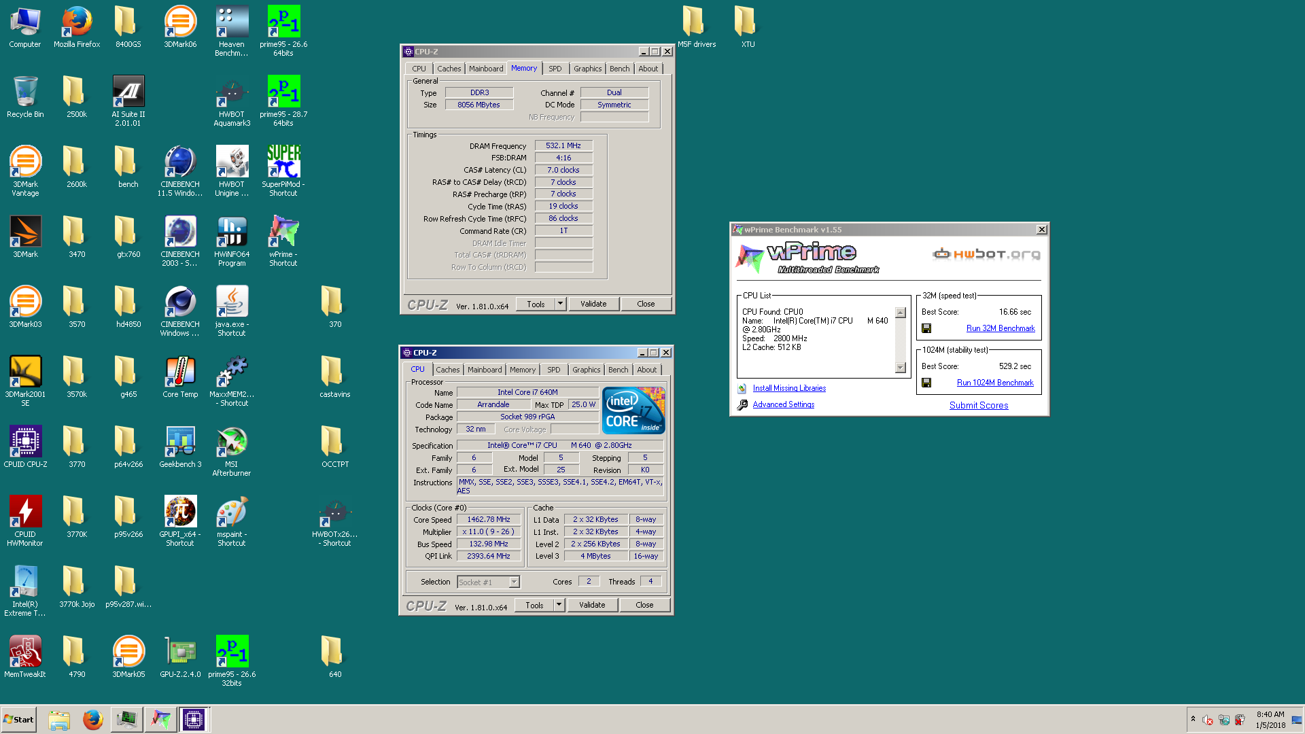The image size is (1305, 734).
Task: Click the Start button
Action: [x=18, y=720]
